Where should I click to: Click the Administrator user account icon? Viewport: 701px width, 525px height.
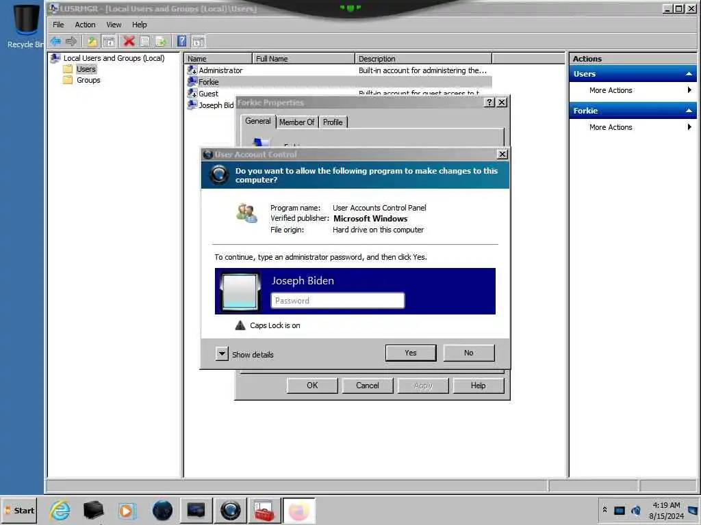click(x=192, y=70)
